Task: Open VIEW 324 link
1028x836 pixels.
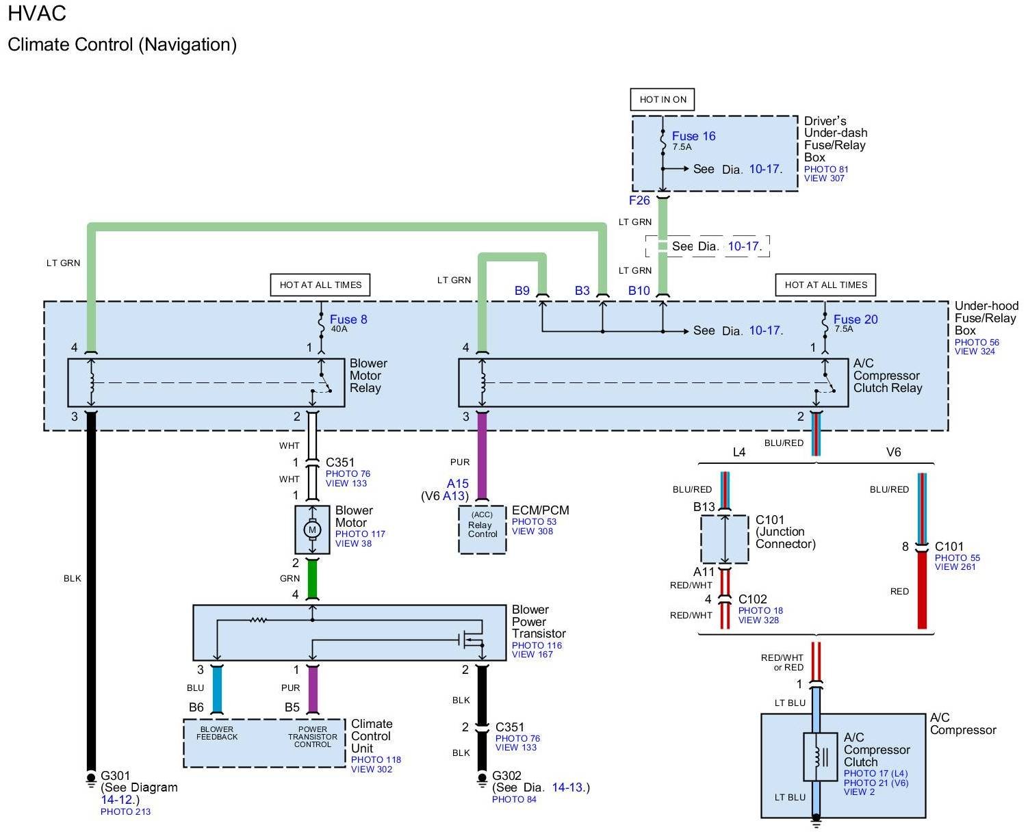Action: (x=975, y=352)
